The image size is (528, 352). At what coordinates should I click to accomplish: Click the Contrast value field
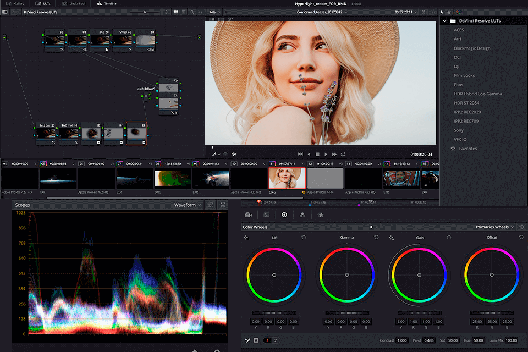[402, 340]
